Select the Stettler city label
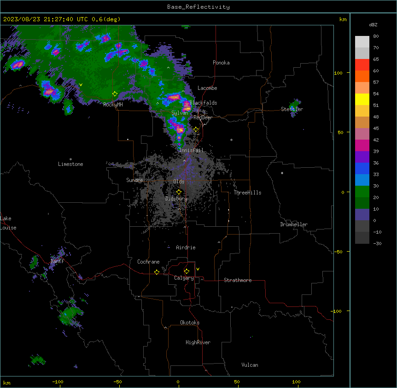Viewport: 397px width, 388px height. point(292,109)
